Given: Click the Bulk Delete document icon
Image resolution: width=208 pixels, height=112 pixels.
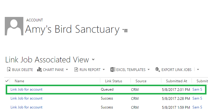Looking at the screenshot, I should pos(9,69).
